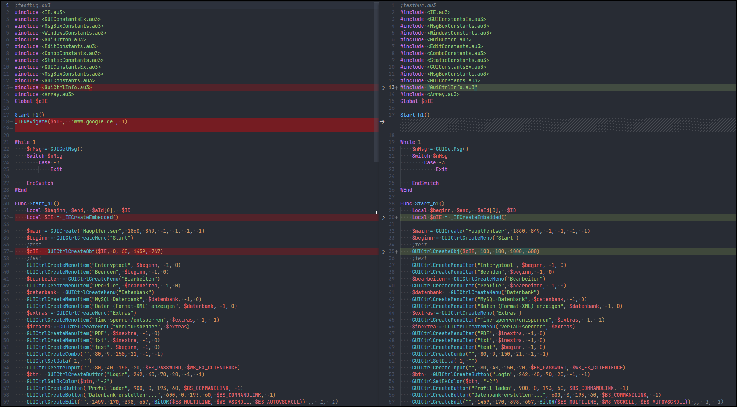Click the white marker in left pane scrollbar
This screenshot has width=737, height=407.
click(x=376, y=213)
